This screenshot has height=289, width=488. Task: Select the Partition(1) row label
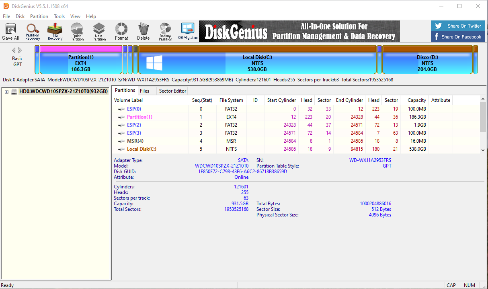[x=139, y=117]
